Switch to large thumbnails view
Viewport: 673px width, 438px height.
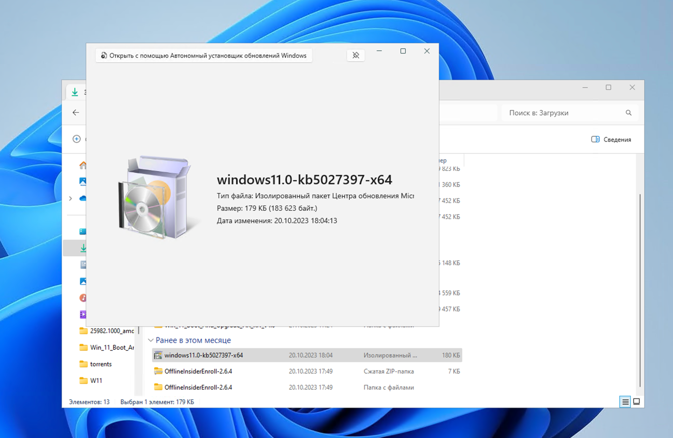coord(637,402)
